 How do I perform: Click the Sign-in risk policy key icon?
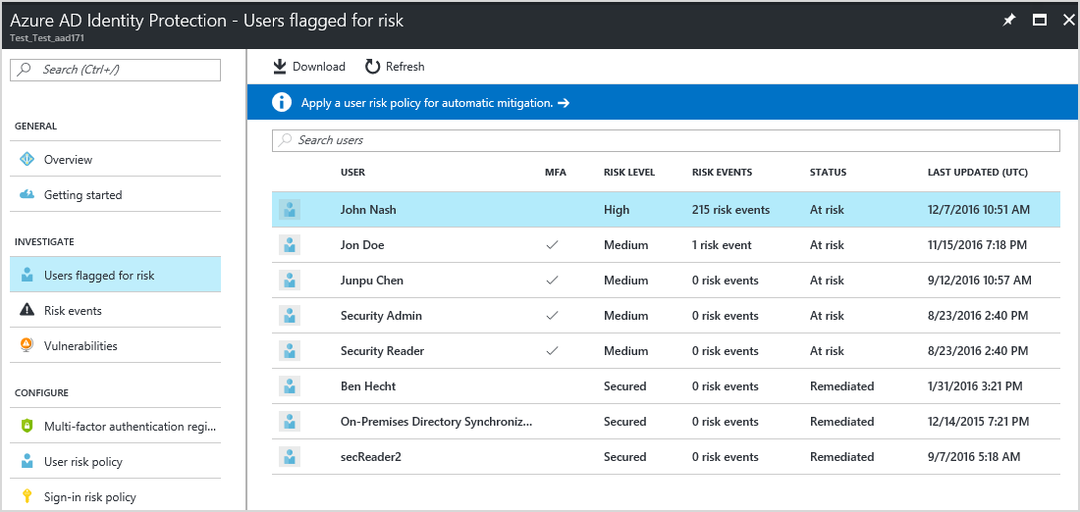click(x=27, y=497)
